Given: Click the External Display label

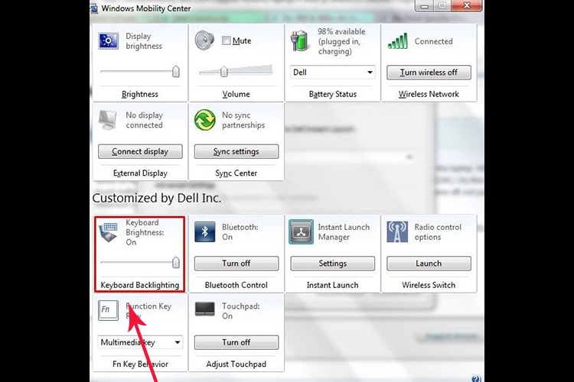Looking at the screenshot, I should click(x=140, y=173).
